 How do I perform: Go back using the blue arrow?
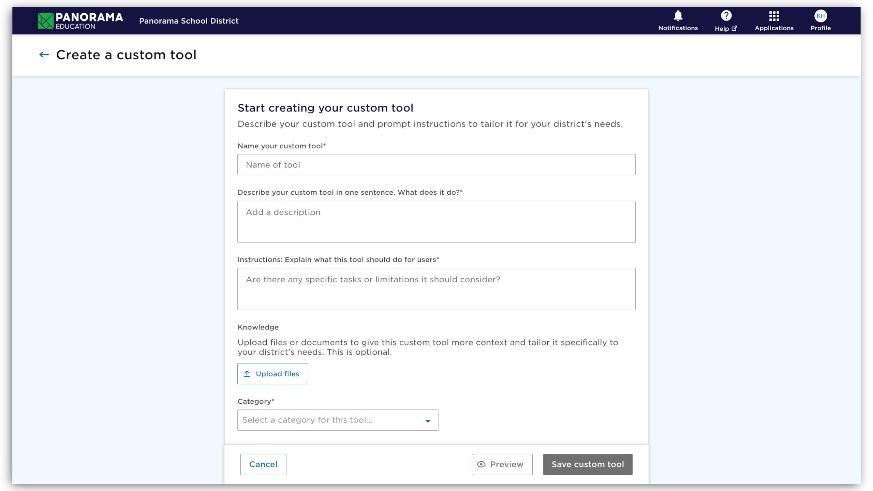(x=44, y=55)
